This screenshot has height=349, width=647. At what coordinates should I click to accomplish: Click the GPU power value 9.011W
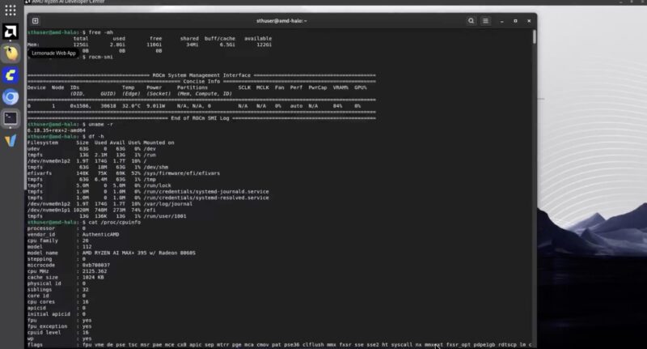(155, 106)
